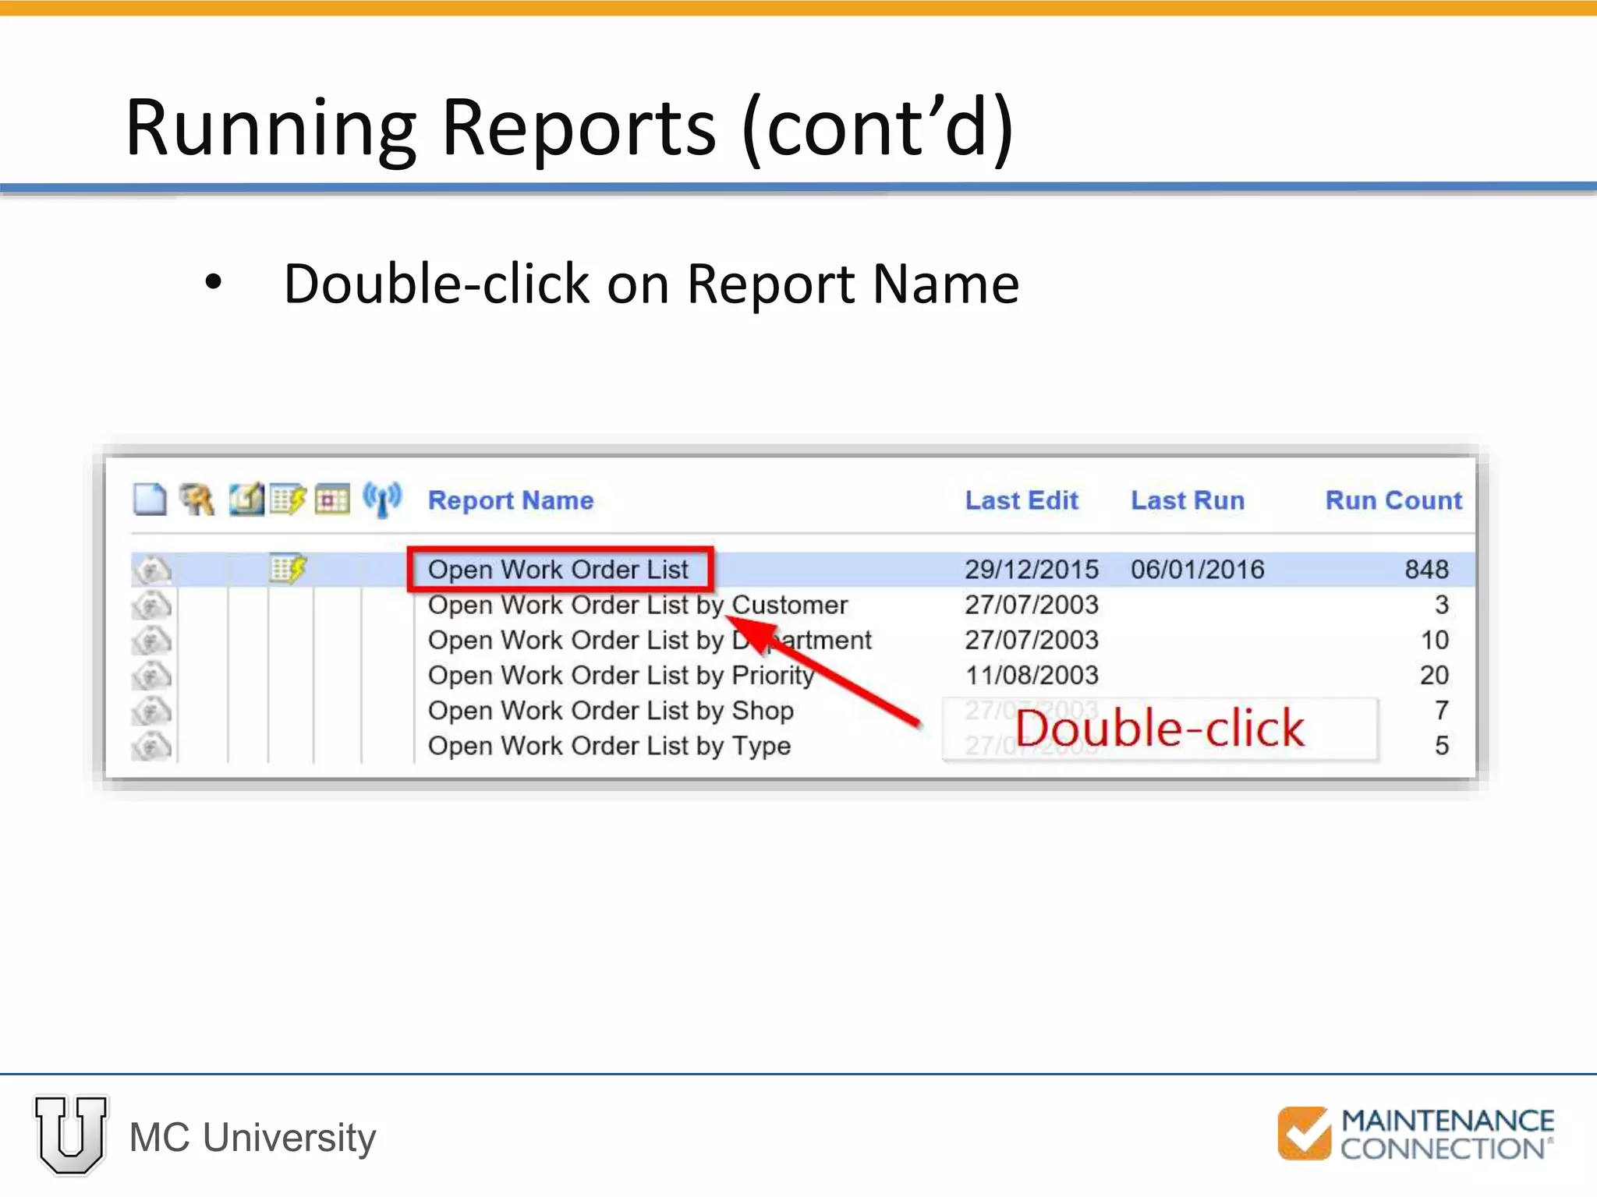Image resolution: width=1597 pixels, height=1197 pixels.
Task: Click the row icon beside Open Work Order List
Action: (151, 570)
